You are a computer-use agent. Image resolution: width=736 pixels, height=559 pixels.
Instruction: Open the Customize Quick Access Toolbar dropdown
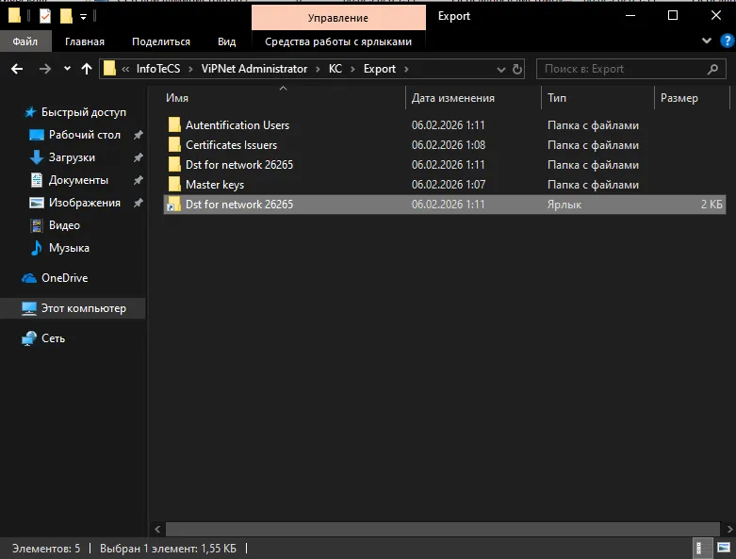tap(83, 17)
